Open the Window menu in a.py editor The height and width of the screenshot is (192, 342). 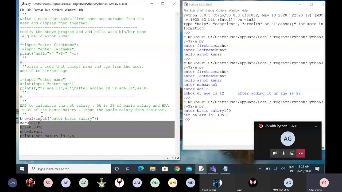tap(70, 10)
